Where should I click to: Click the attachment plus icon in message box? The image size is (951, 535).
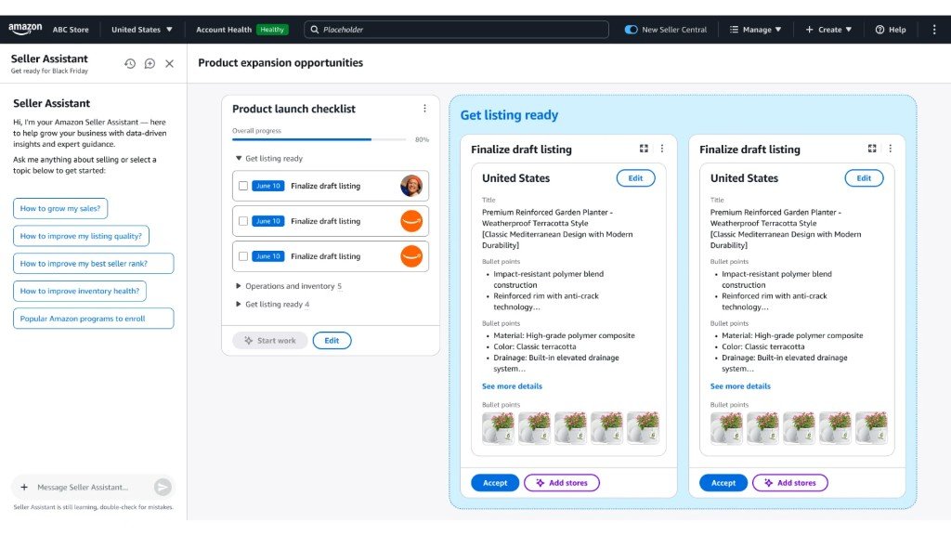pos(24,487)
